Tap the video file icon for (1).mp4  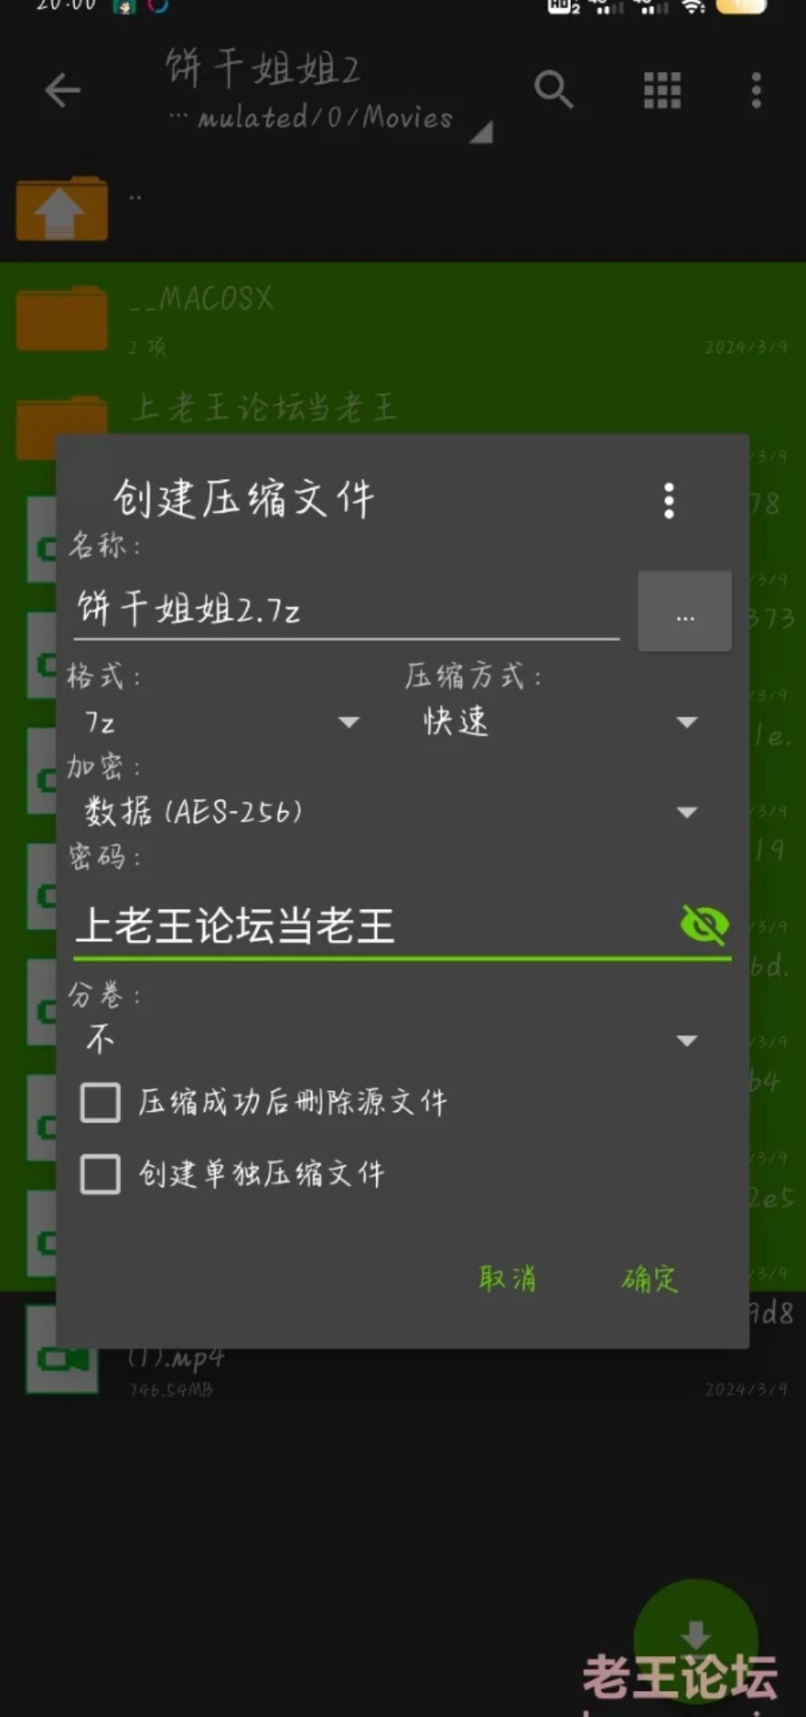tap(61, 1352)
